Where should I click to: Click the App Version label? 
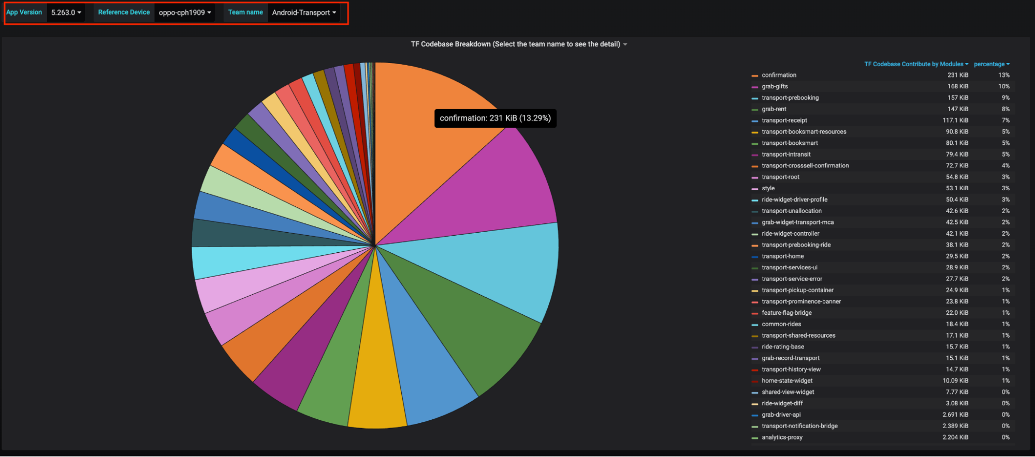[x=24, y=12]
